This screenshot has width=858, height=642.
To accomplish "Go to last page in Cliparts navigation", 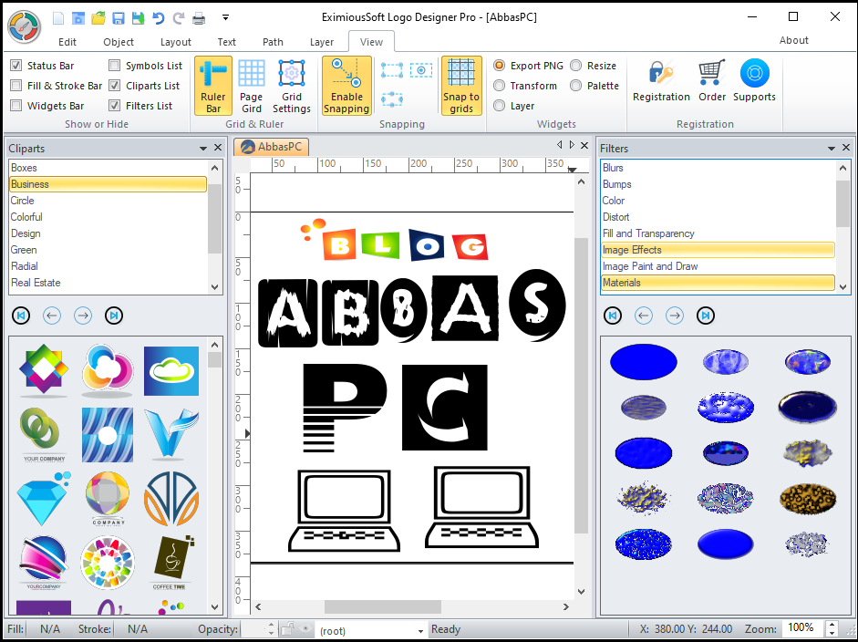I will click(x=114, y=316).
